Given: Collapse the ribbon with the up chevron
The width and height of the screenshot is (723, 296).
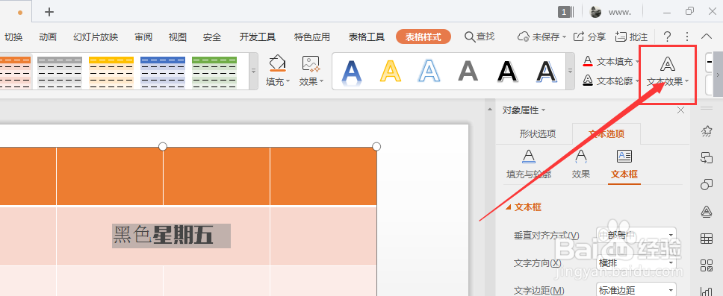Looking at the screenshot, I should point(707,37).
